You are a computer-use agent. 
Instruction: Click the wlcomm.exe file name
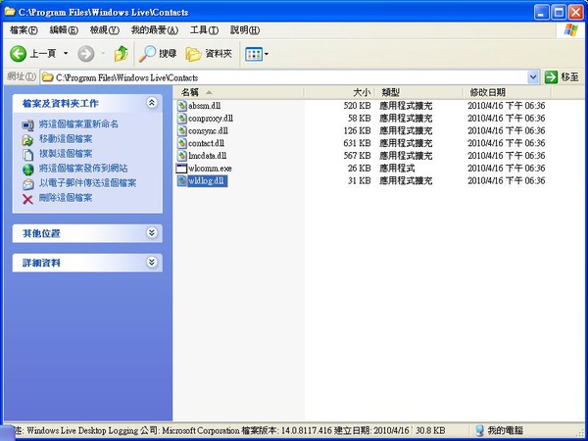tap(210, 168)
